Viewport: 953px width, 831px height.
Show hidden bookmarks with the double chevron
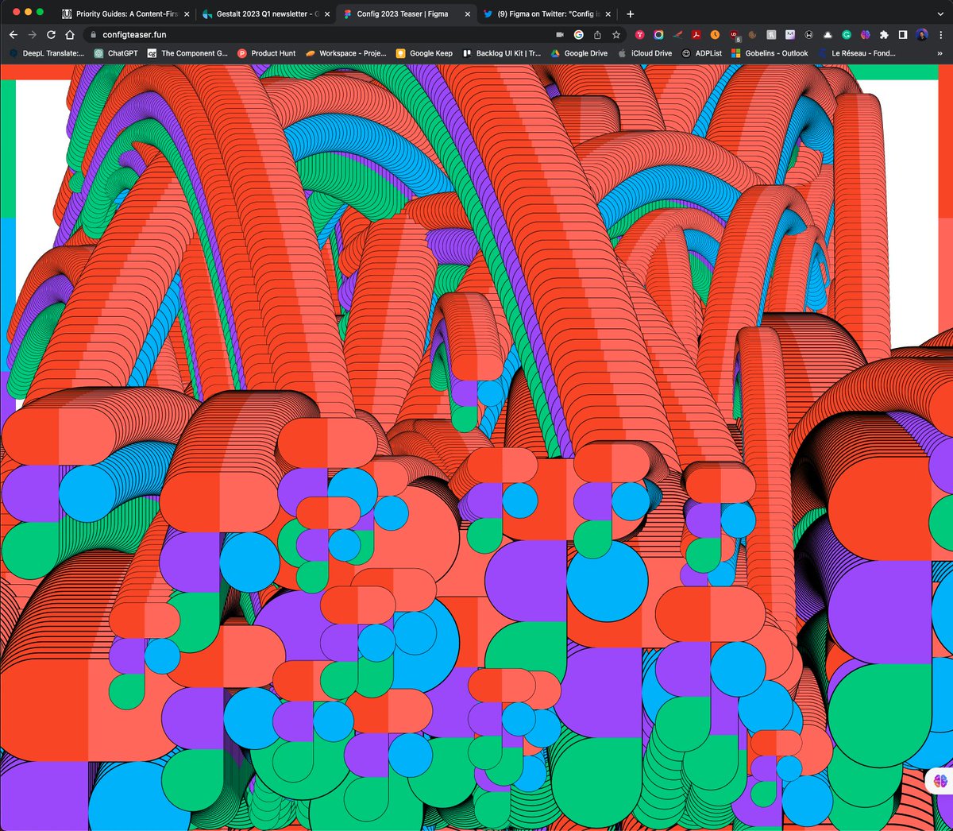point(940,53)
